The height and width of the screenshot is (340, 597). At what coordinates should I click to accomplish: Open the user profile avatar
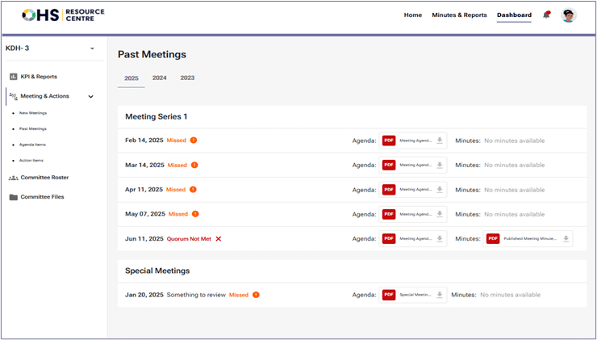point(569,15)
